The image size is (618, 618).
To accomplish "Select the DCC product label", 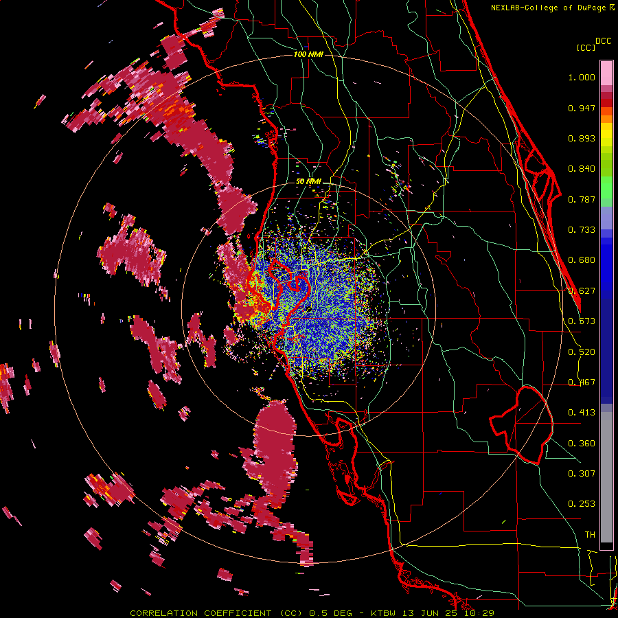I will pos(604,41).
